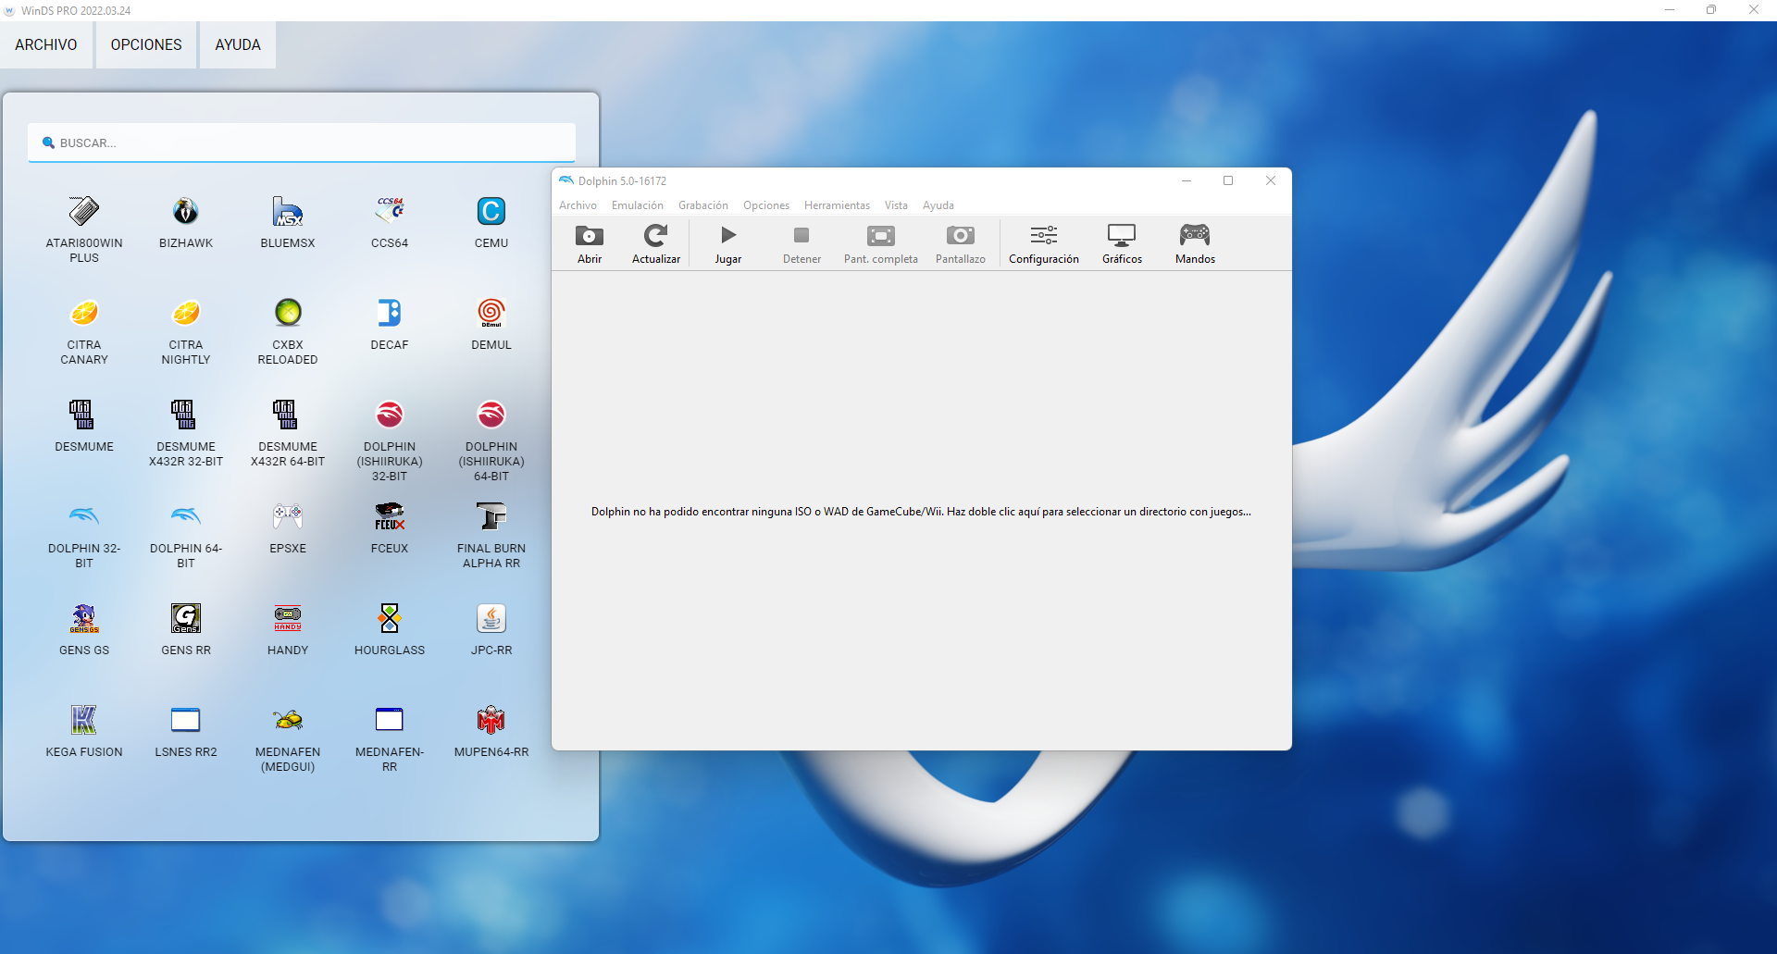
Task: Open Citra Canary emulator
Action: (x=84, y=331)
